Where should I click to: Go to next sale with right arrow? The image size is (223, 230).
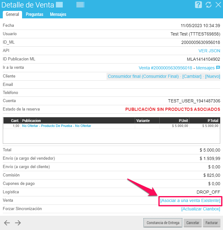coord(18,223)
